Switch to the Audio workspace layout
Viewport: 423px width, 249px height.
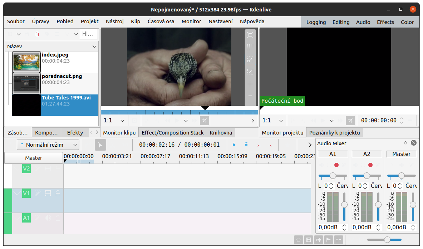pos(363,22)
